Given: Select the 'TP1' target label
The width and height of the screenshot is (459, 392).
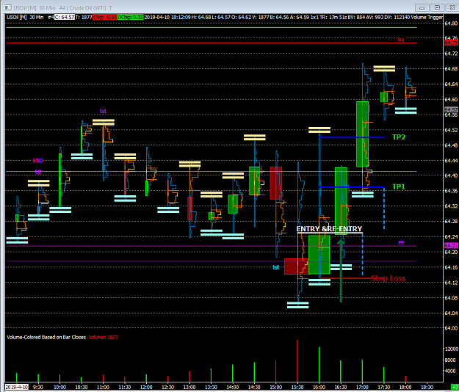Looking at the screenshot, I should pos(399,186).
